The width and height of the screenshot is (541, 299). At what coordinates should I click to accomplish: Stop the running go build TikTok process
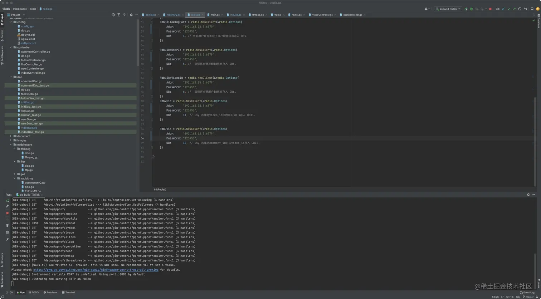pos(490,9)
